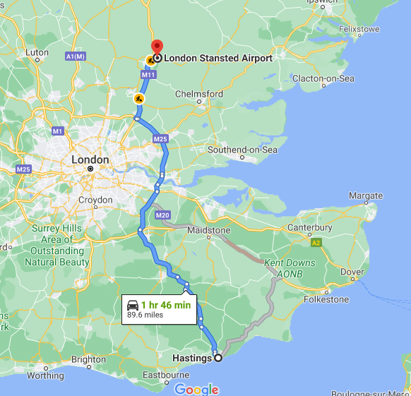Click the Brighton town label
Image resolution: width=411 pixels, height=396 pixels.
pos(88,359)
